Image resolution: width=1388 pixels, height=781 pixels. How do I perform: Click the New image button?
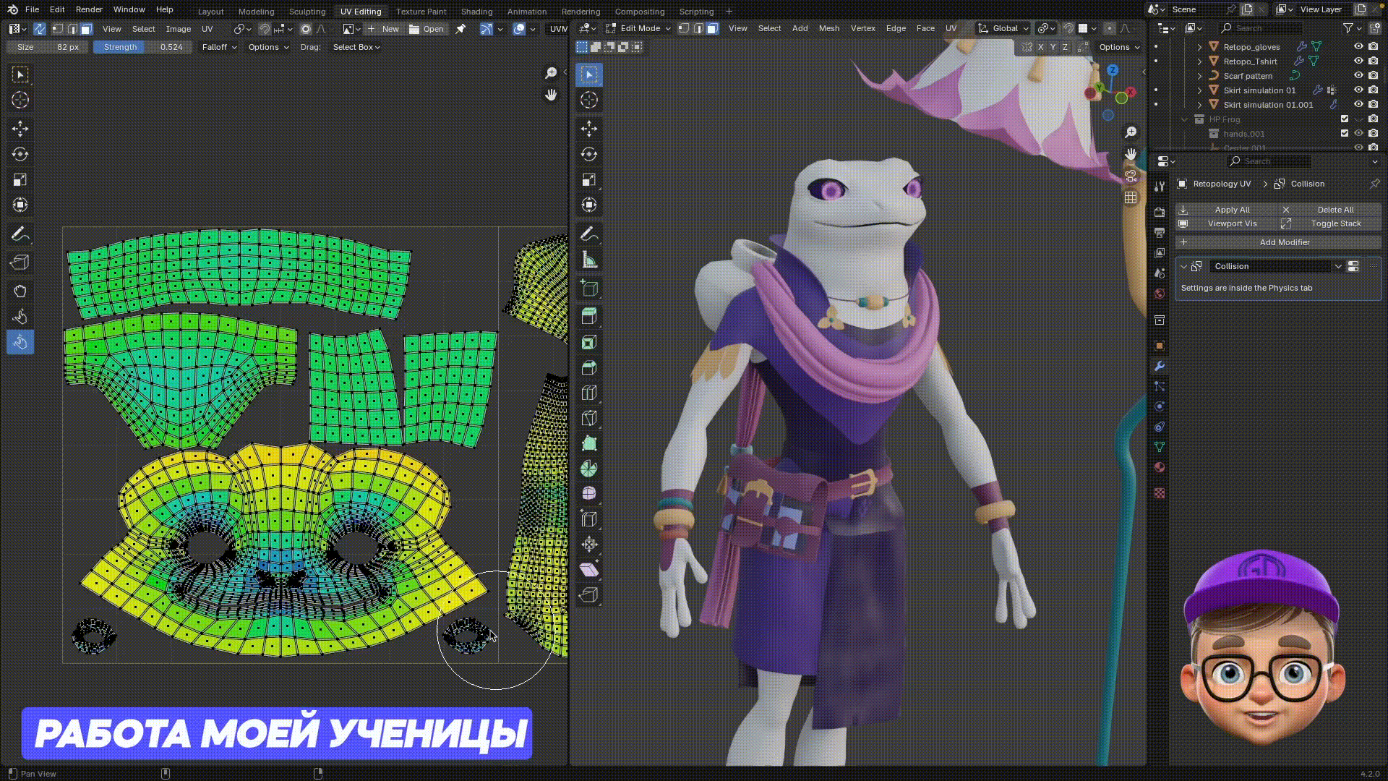(384, 29)
